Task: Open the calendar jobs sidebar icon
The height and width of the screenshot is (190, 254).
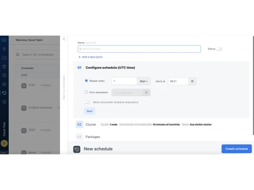Action: [4, 75]
